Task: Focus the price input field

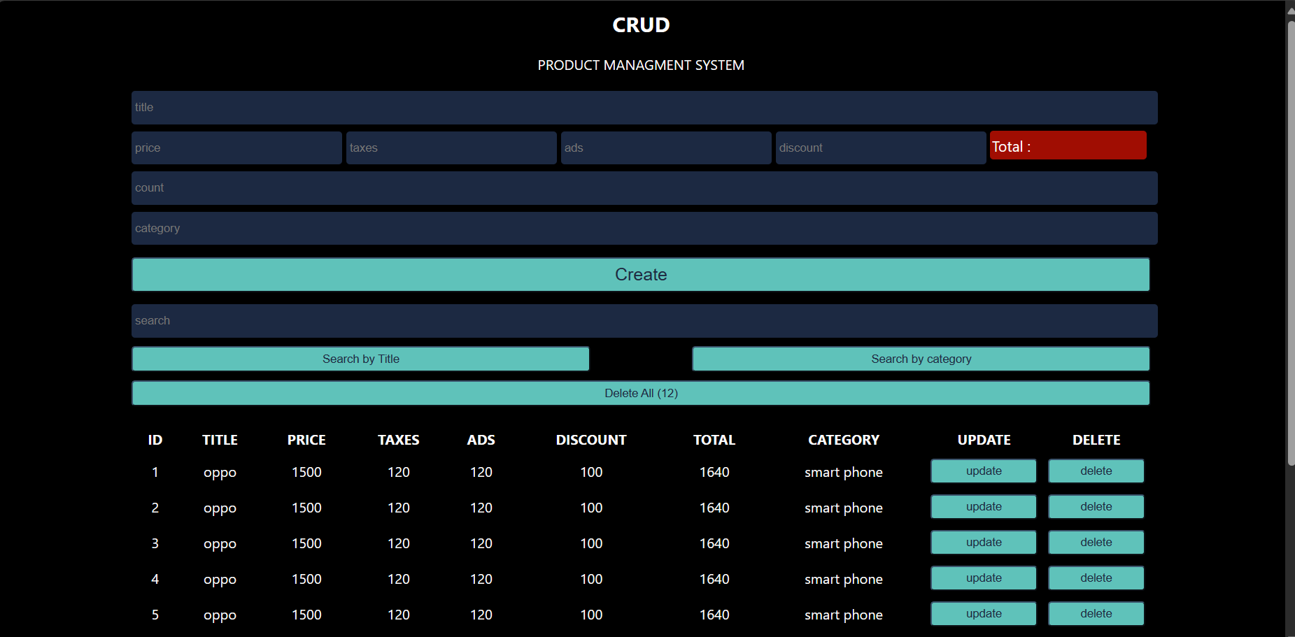Action: 236,148
